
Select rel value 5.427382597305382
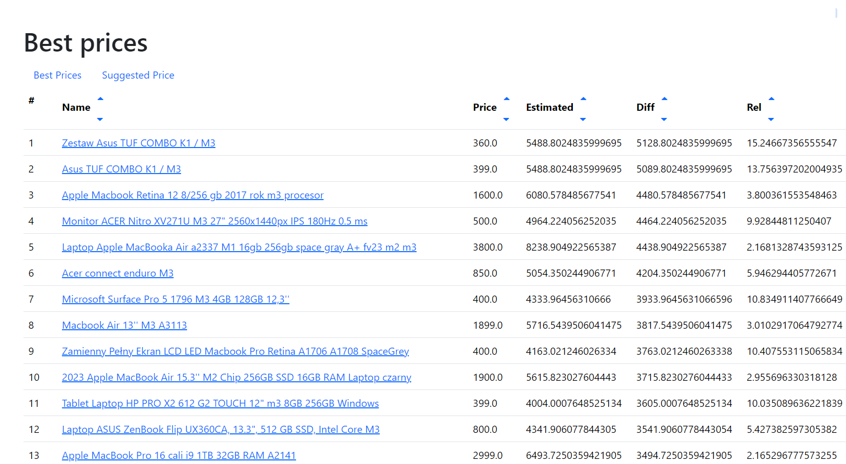pyautogui.click(x=792, y=429)
